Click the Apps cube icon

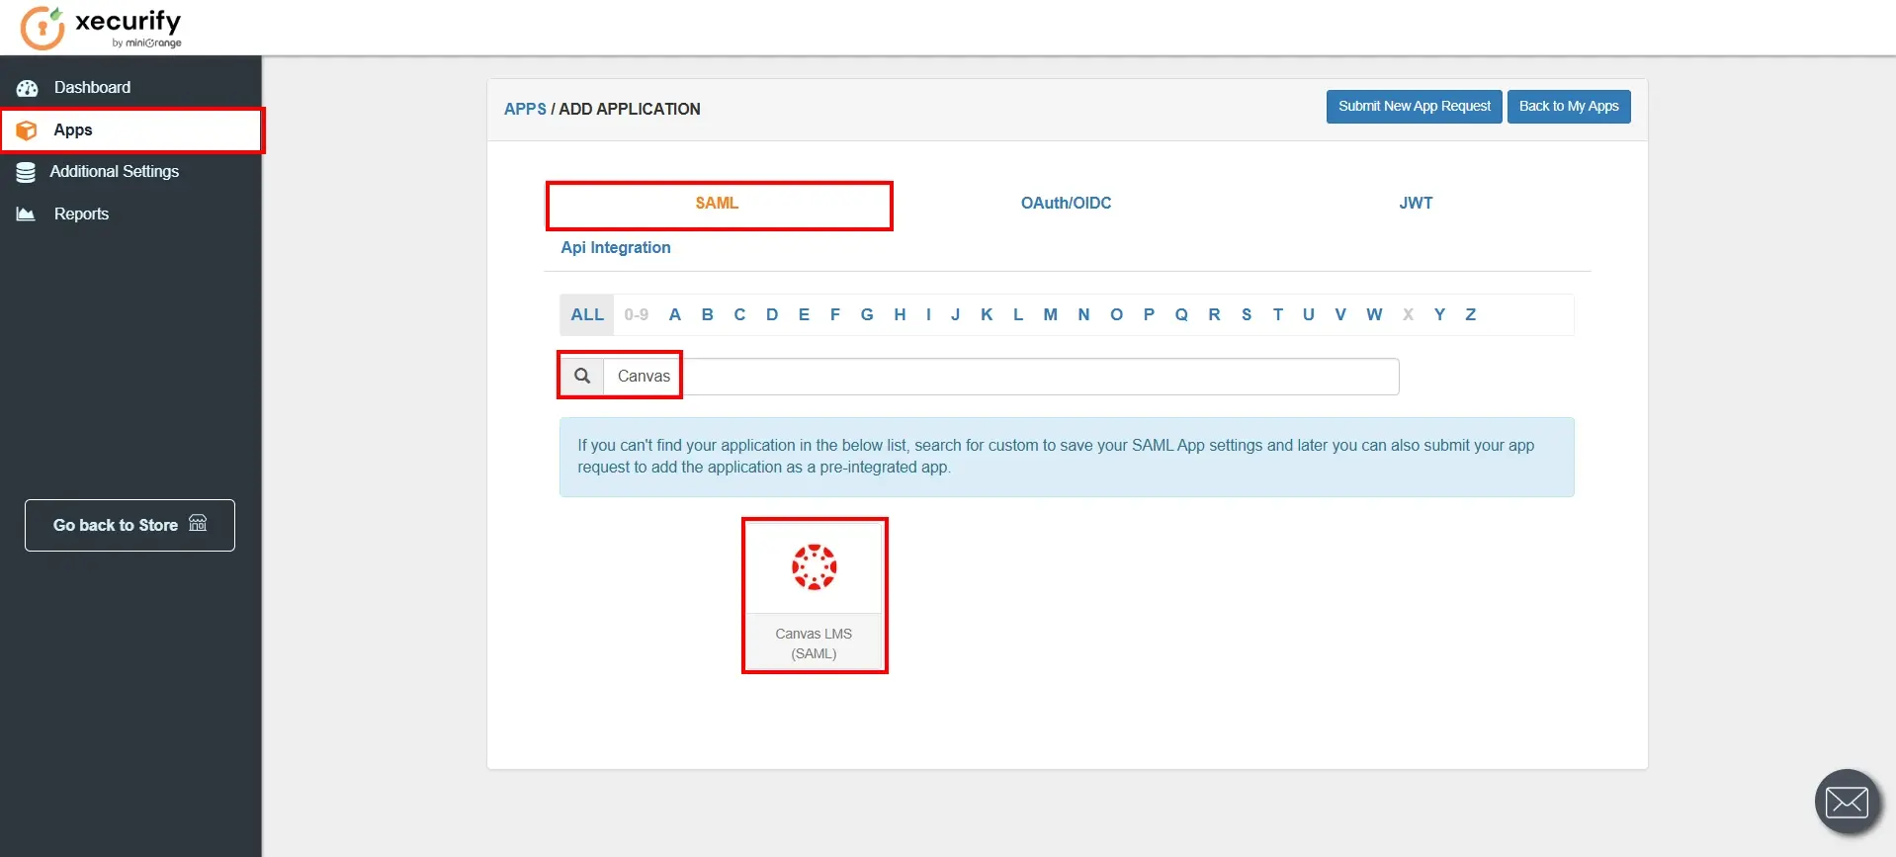pyautogui.click(x=27, y=130)
